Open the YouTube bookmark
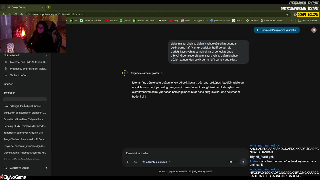 tap(111, 20)
